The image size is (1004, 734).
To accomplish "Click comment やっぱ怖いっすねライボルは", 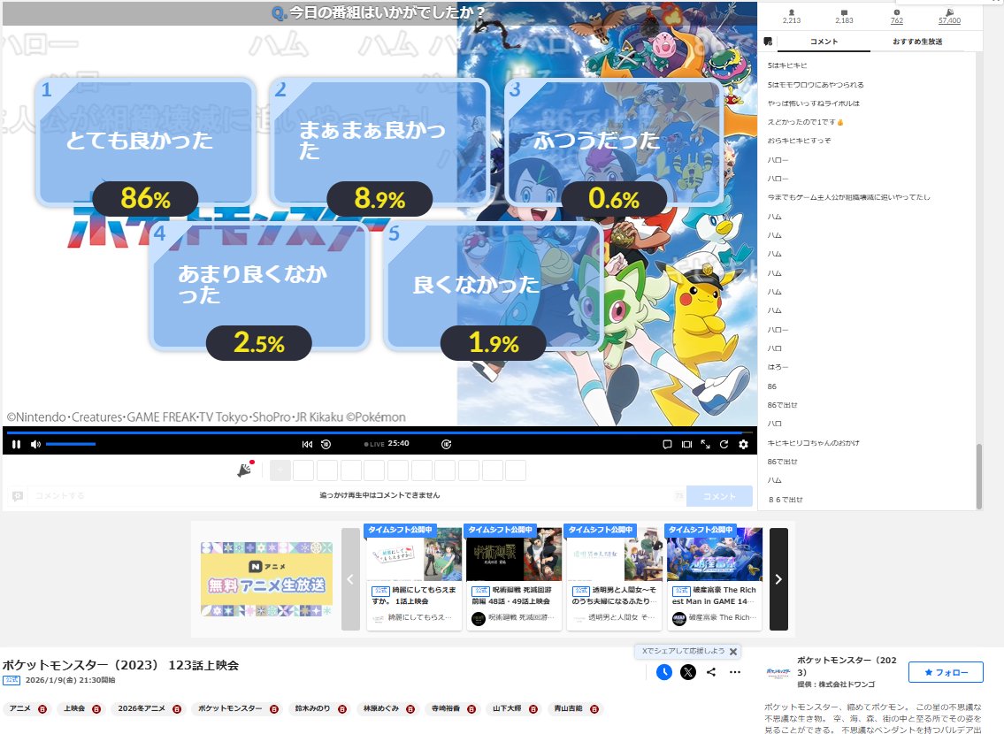I will 813,103.
